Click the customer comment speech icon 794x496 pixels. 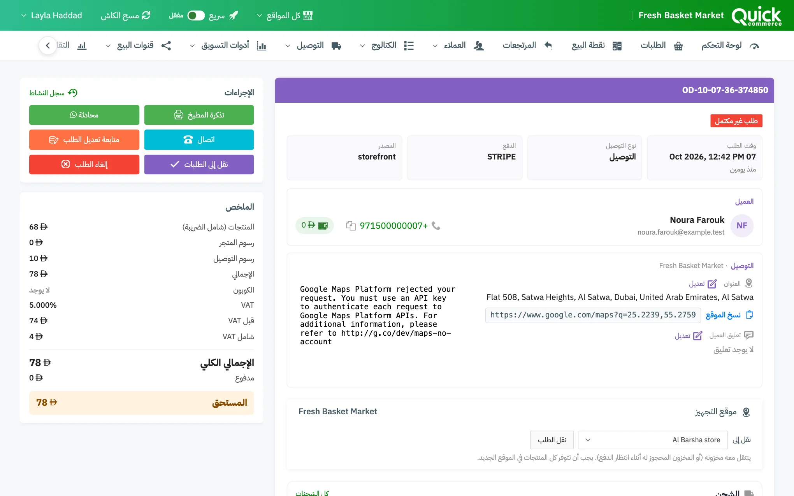[x=749, y=335]
